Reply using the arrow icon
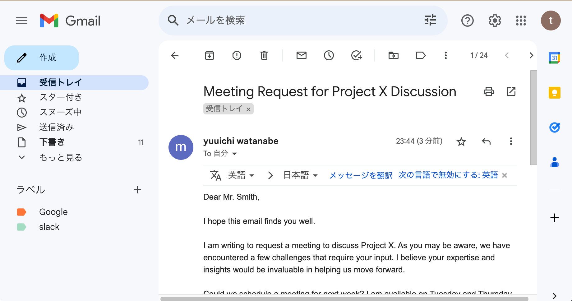Screen dimensions: 572x301 click(x=486, y=141)
